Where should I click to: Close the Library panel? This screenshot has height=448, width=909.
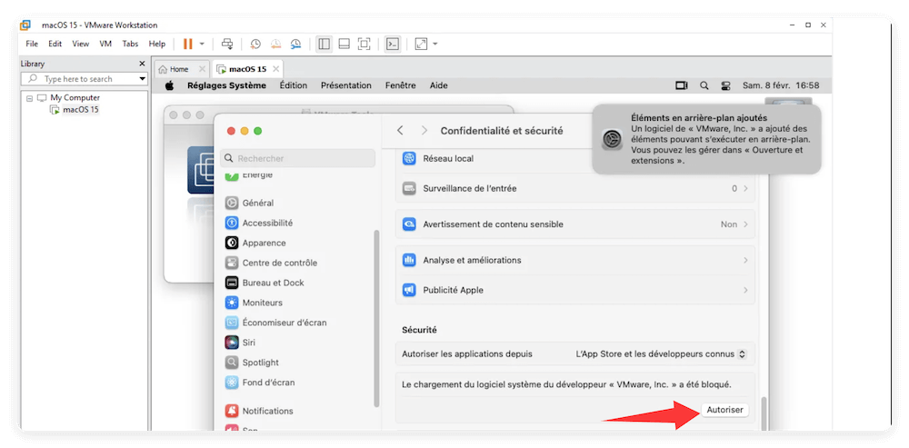142,64
